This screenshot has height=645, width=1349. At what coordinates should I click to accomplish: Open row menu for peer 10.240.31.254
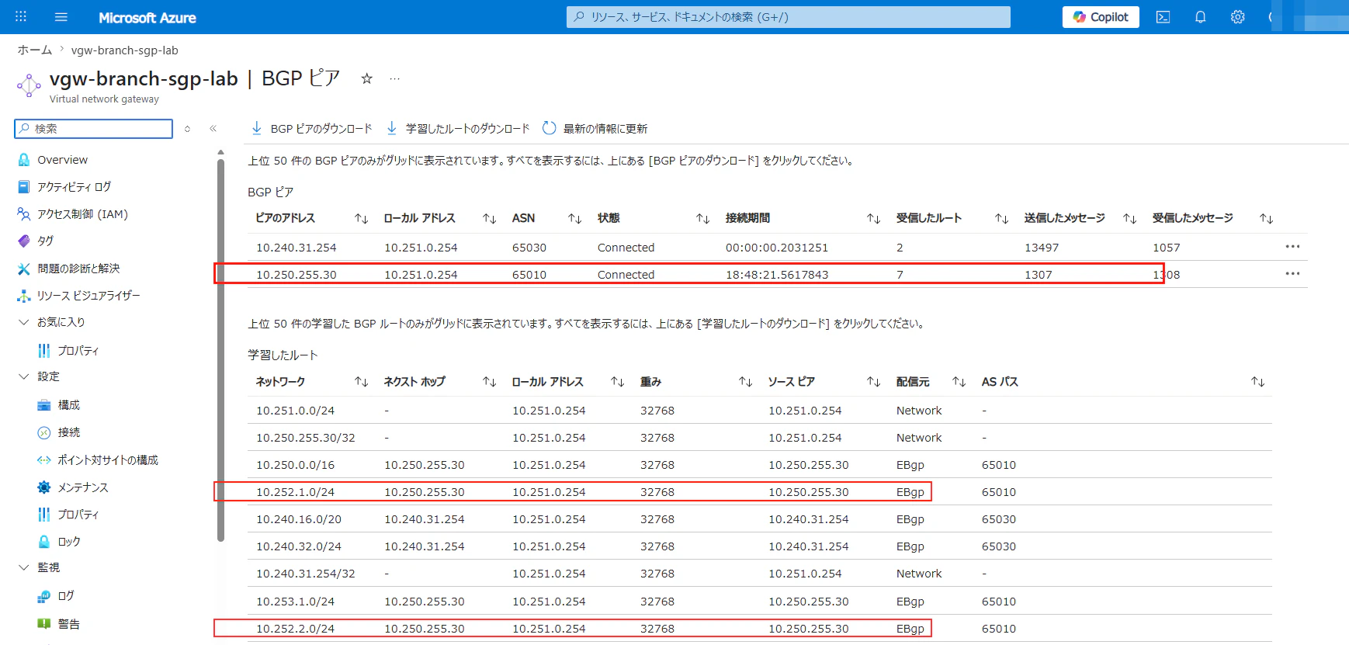(1292, 247)
